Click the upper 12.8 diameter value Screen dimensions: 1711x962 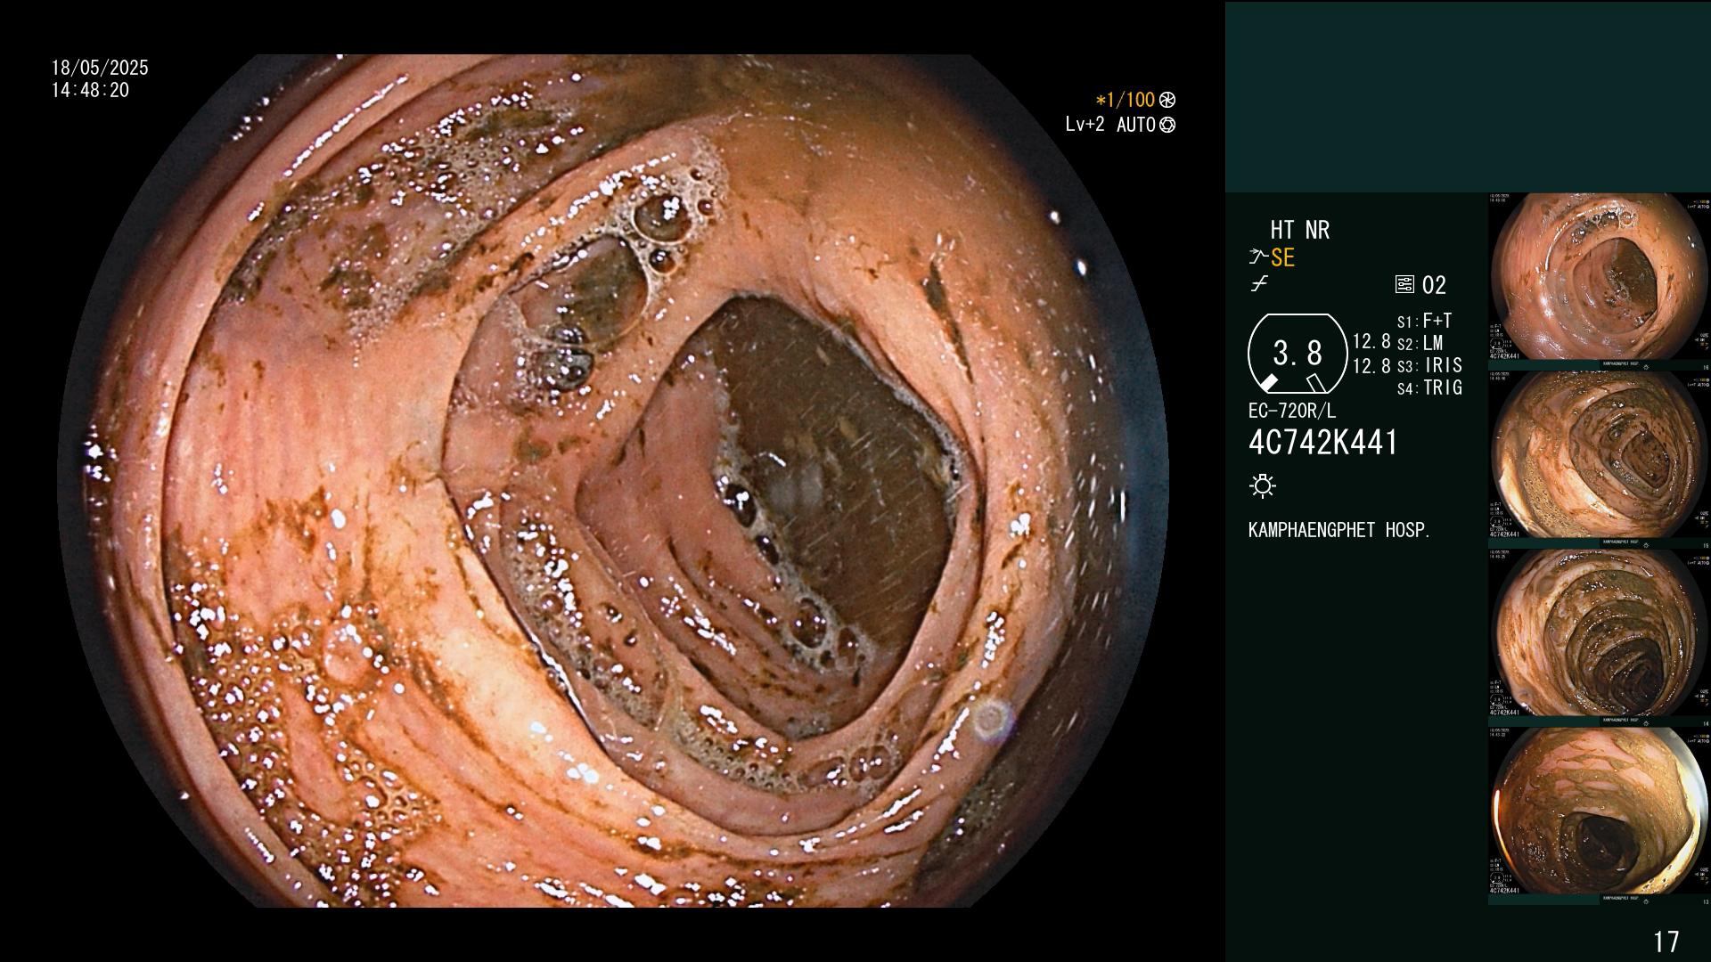click(1371, 342)
